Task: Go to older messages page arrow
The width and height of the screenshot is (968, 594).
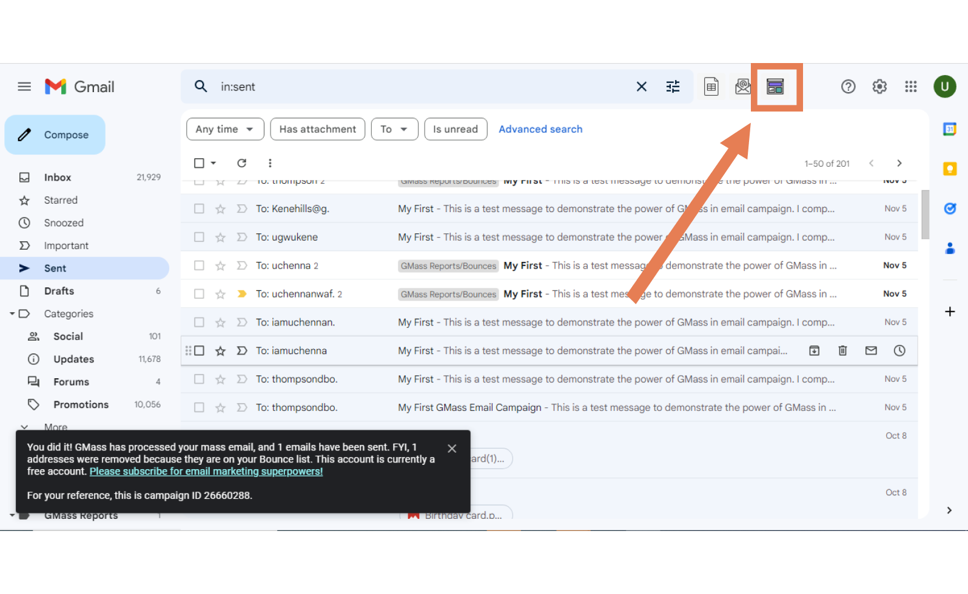Action: click(899, 163)
